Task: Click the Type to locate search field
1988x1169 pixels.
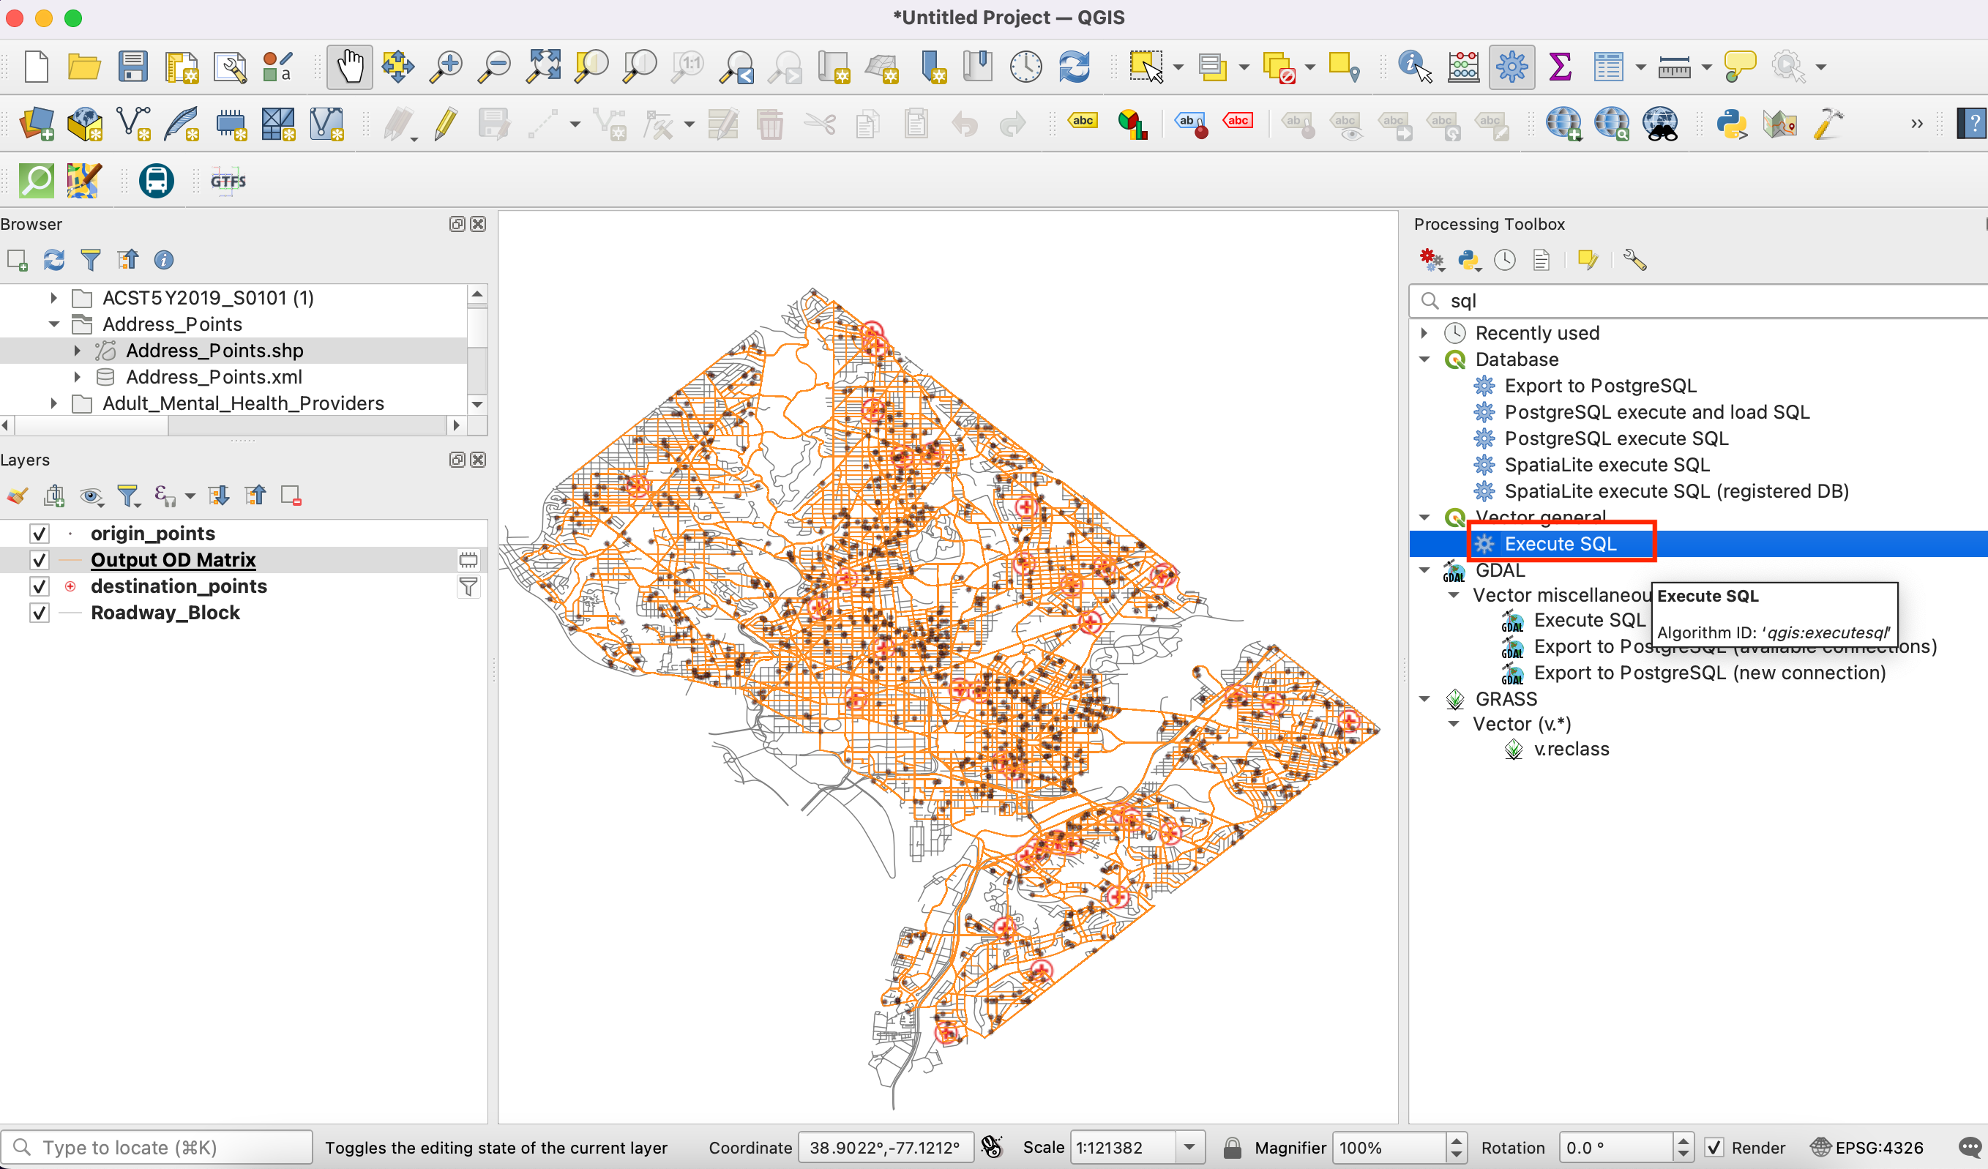Action: point(158,1148)
